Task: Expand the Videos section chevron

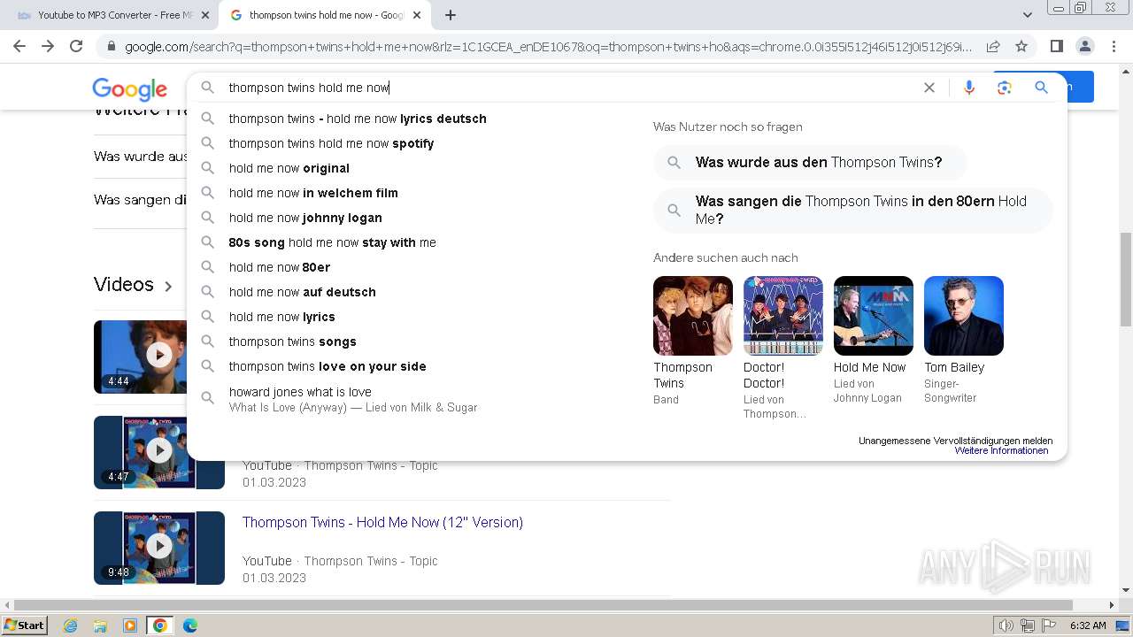Action: click(x=168, y=286)
